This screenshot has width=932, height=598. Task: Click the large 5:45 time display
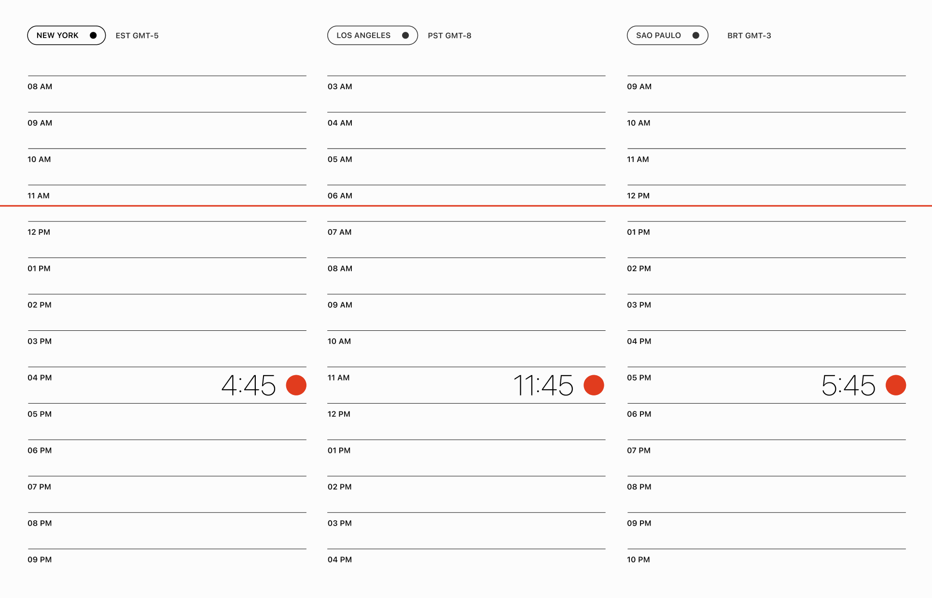tap(848, 385)
